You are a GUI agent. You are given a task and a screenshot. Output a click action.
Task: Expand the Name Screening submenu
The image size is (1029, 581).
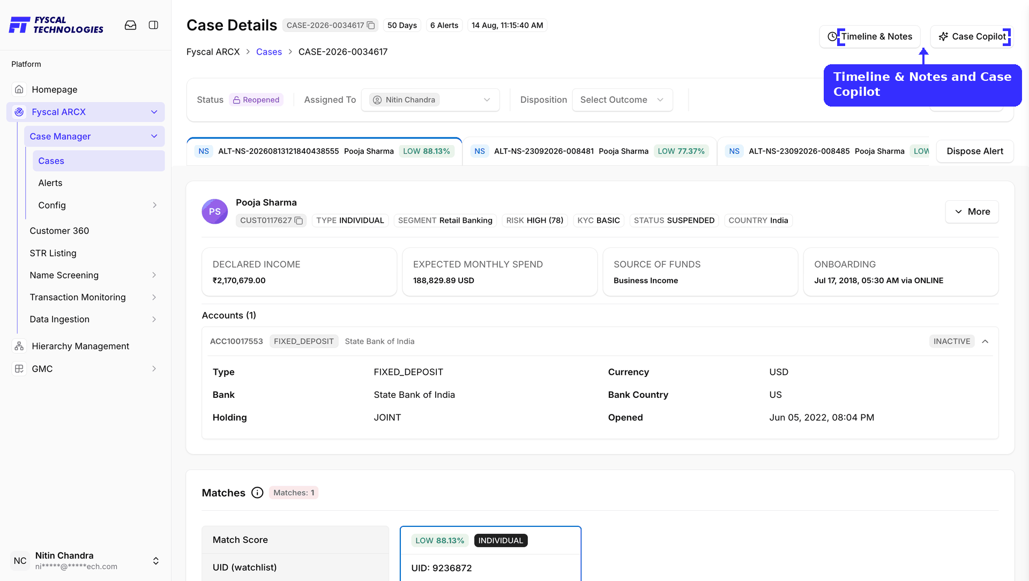coord(154,275)
